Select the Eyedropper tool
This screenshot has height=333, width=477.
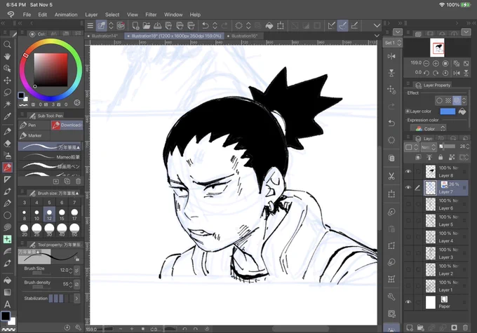pyautogui.click(x=7, y=116)
